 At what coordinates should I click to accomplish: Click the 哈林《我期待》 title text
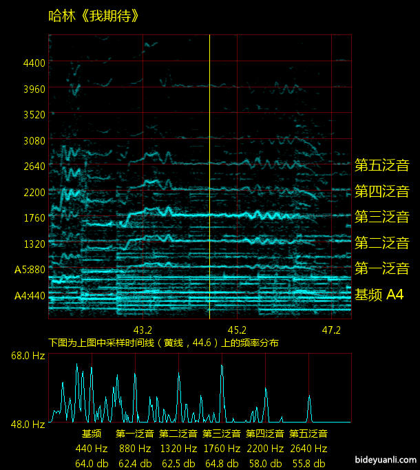coord(94,15)
